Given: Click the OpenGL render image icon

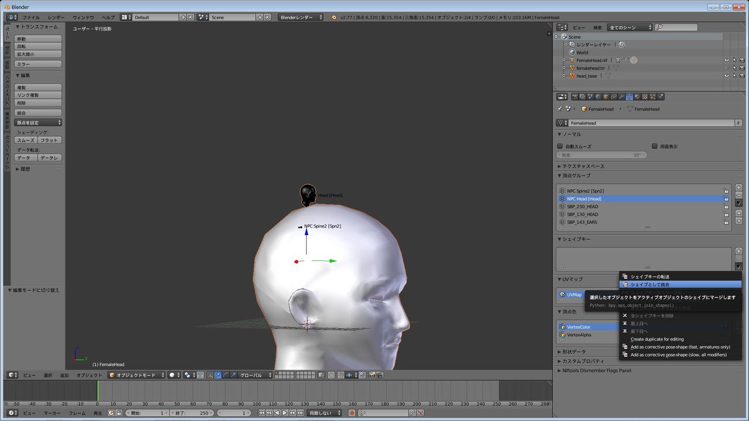Looking at the screenshot, I should tap(372, 375).
